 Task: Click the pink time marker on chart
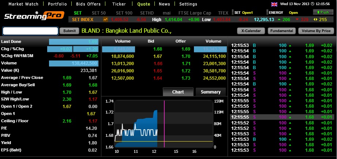coord(164,124)
